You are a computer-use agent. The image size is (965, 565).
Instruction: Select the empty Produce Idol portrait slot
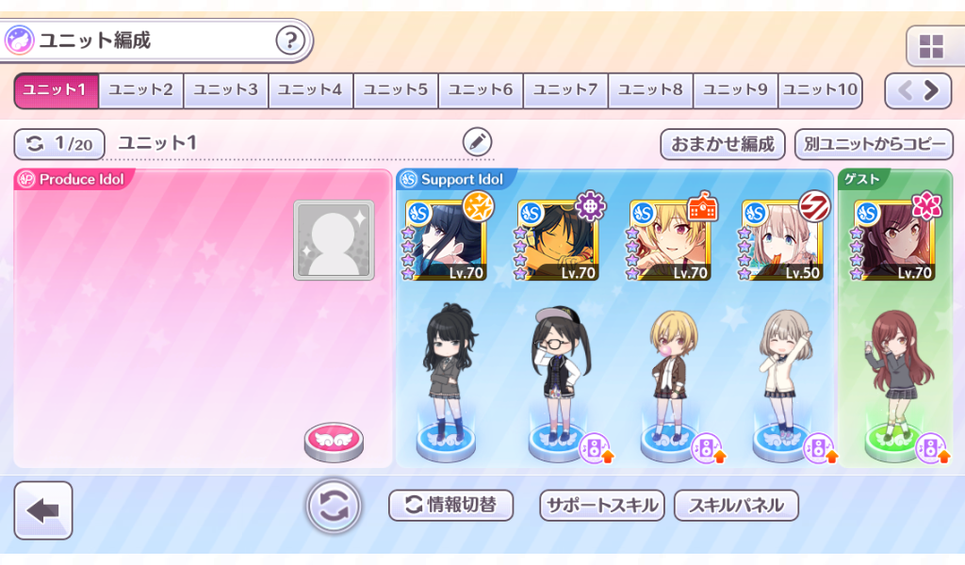click(x=334, y=240)
